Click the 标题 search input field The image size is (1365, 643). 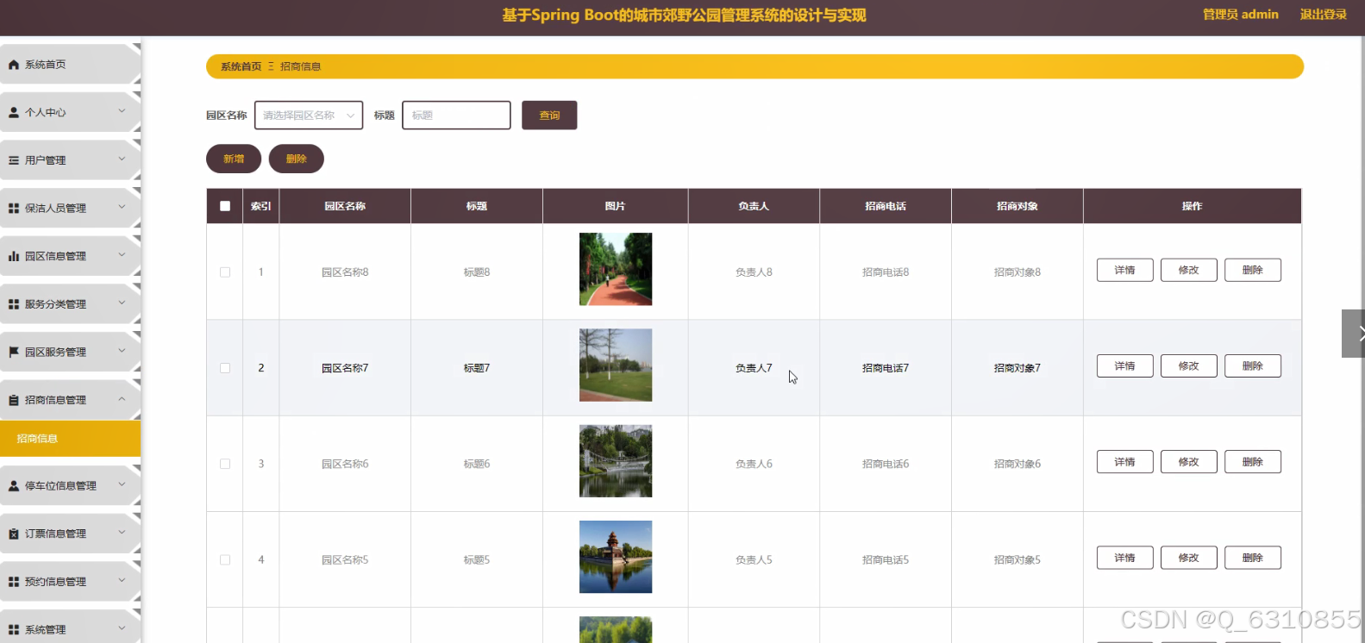point(456,115)
